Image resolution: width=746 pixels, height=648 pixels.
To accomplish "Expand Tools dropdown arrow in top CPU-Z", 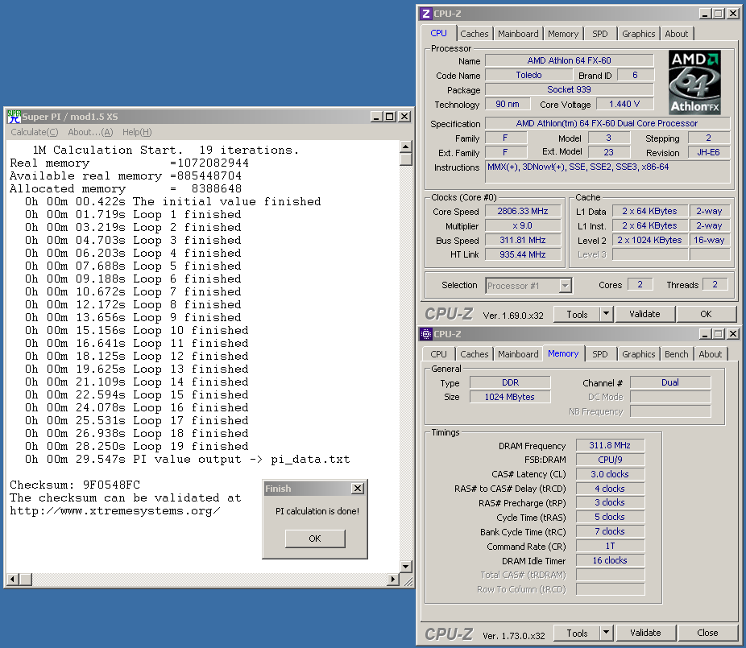I will pyautogui.click(x=607, y=314).
